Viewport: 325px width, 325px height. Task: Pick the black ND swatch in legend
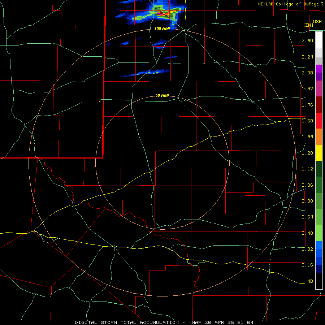(x=319, y=281)
